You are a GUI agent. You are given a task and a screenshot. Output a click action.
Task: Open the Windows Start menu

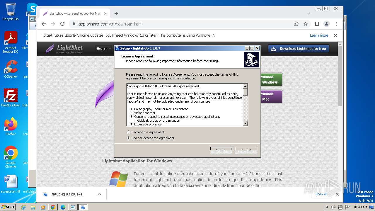tap(8, 207)
